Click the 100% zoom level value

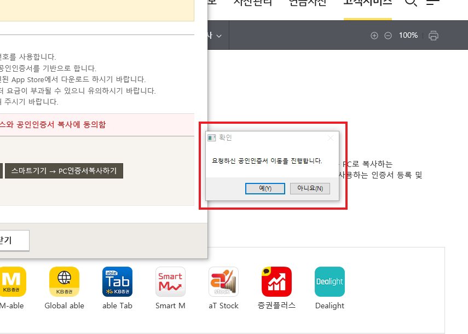click(x=408, y=36)
